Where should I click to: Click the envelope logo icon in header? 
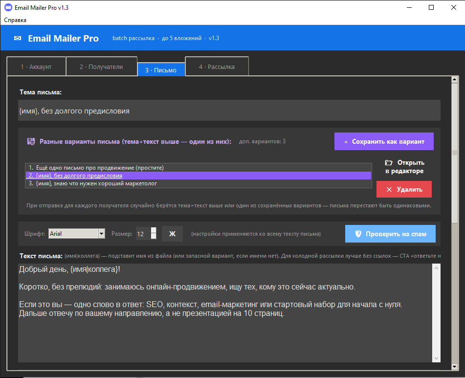click(x=18, y=38)
